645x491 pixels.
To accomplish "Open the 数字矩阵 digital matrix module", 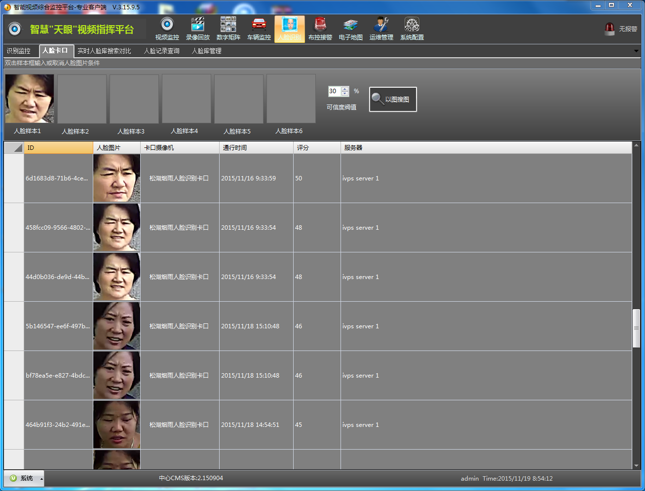I will (x=228, y=29).
